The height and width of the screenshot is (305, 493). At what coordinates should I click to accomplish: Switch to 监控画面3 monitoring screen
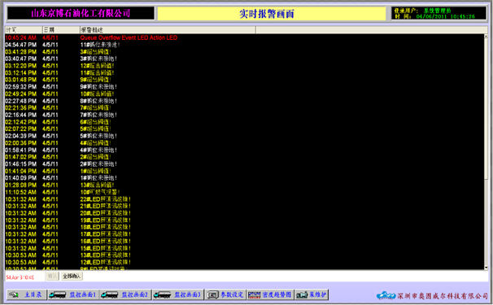178,294
